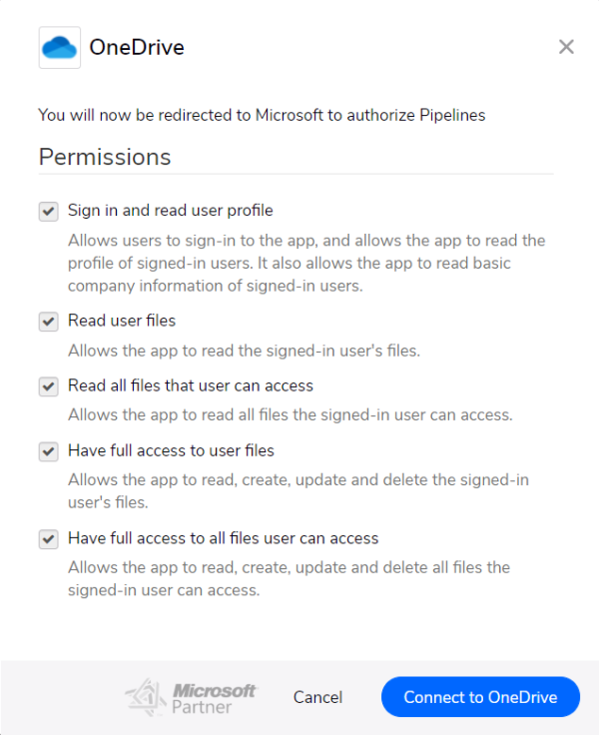599x735 pixels.
Task: Toggle the Read user files checkbox
Action: click(48, 322)
